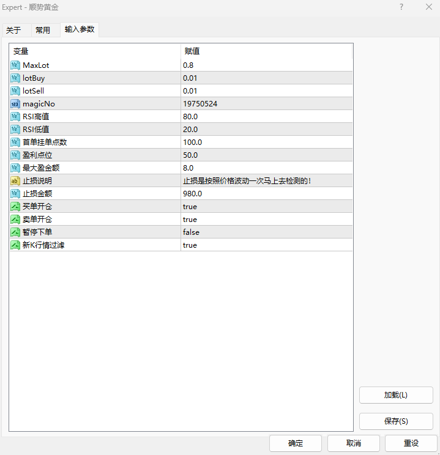This screenshot has height=455, width=440.
Task: Click the double-type icon beside MaxLot
Action: [x=15, y=65]
